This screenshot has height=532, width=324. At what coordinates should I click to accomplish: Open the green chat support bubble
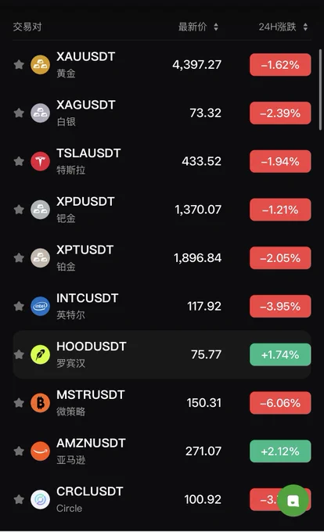[293, 501]
